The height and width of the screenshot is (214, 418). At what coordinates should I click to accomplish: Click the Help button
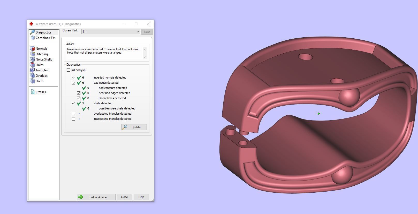click(141, 197)
